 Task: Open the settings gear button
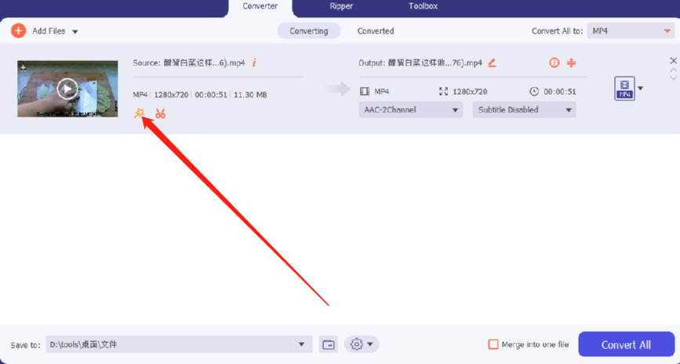coord(357,344)
